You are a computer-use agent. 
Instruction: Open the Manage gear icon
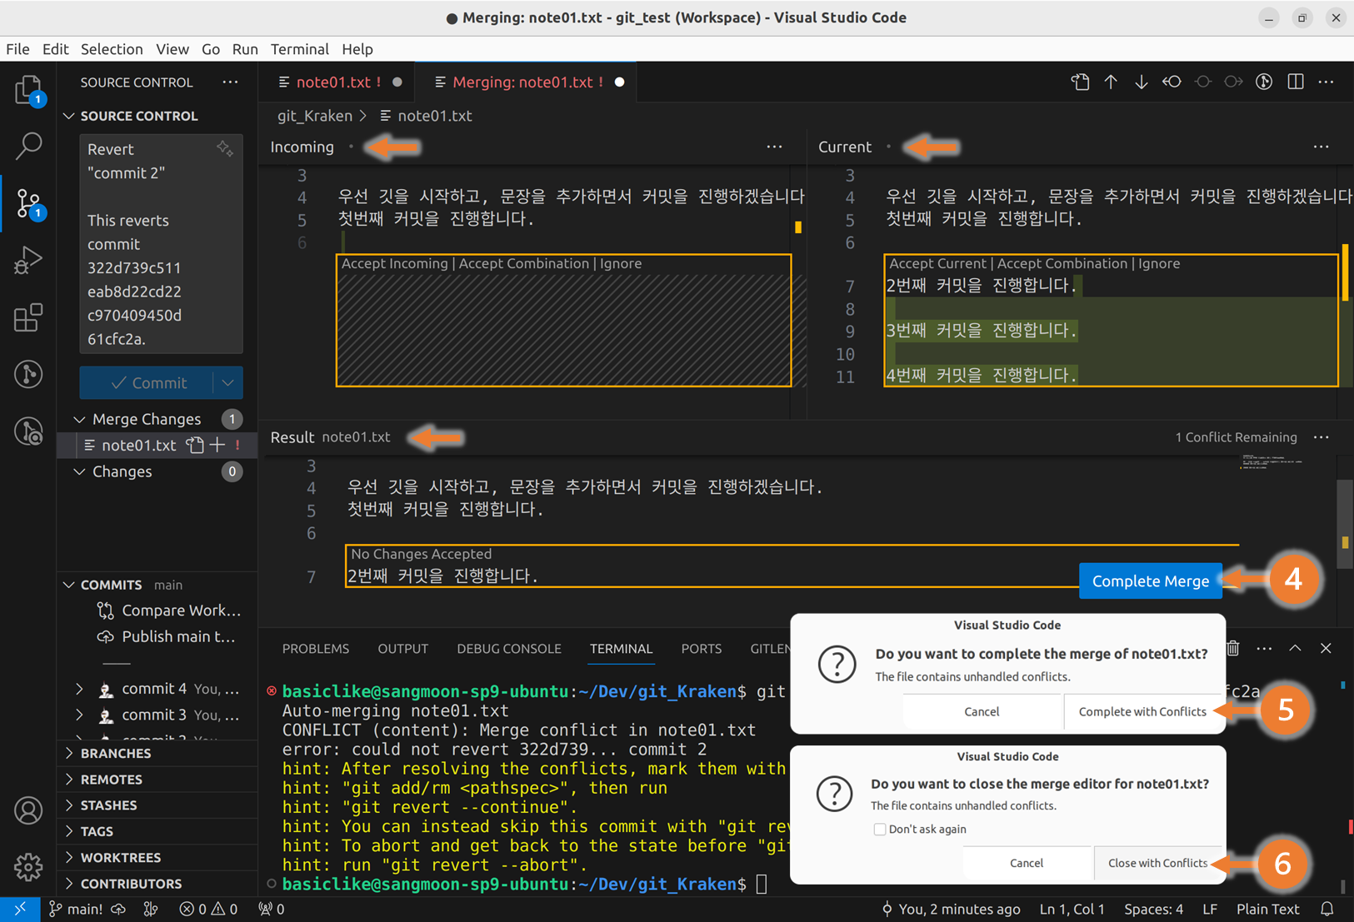pyautogui.click(x=28, y=867)
